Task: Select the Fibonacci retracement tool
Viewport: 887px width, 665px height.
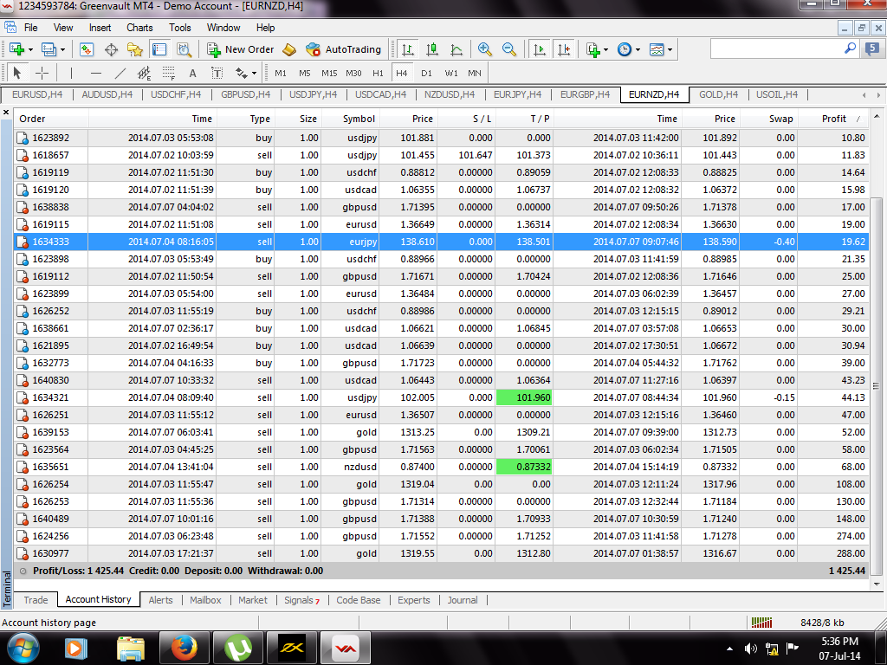Action: coord(169,73)
